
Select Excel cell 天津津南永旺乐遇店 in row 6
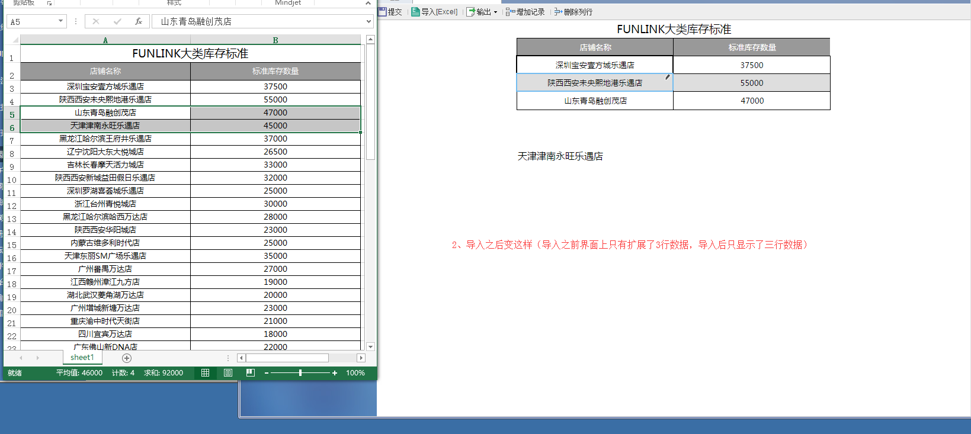105,126
